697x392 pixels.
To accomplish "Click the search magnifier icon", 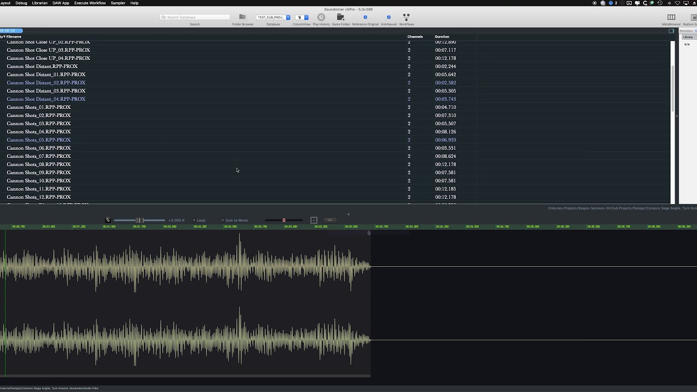I will [163, 17].
